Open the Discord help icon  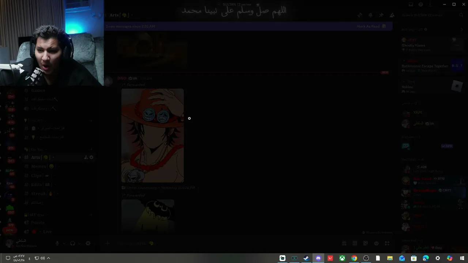tap(421, 4)
